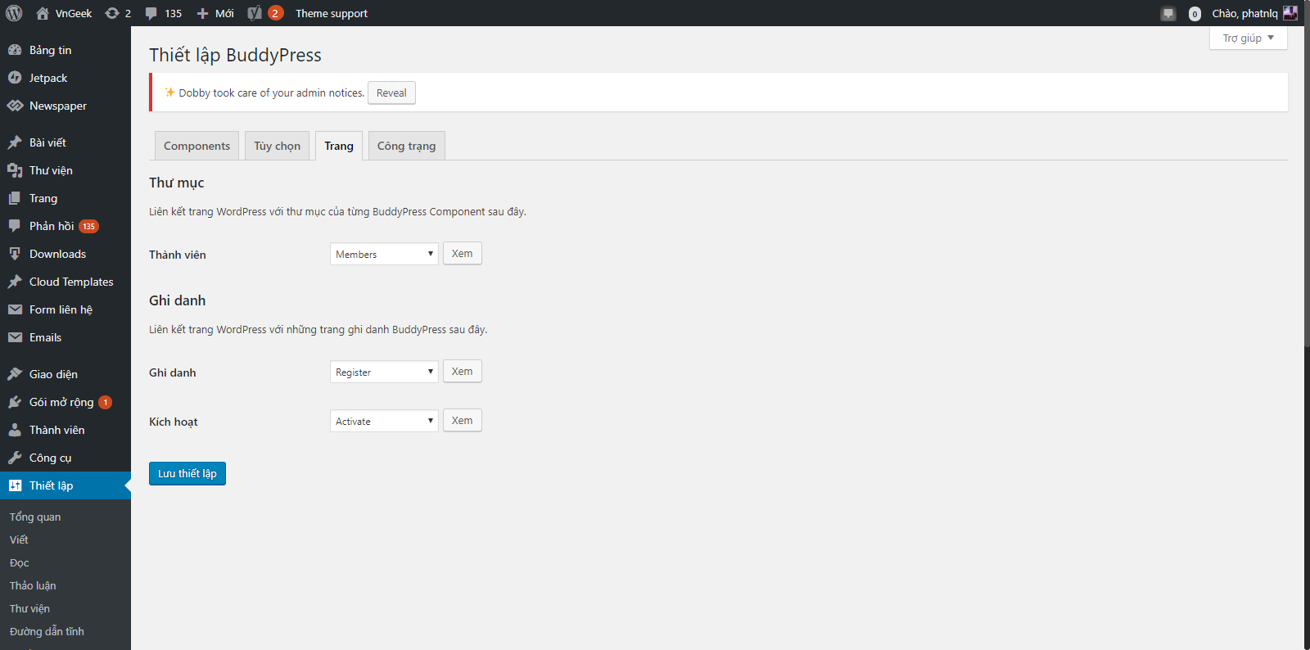Switch to the Components tab
The height and width of the screenshot is (650, 1310).
pyautogui.click(x=196, y=146)
